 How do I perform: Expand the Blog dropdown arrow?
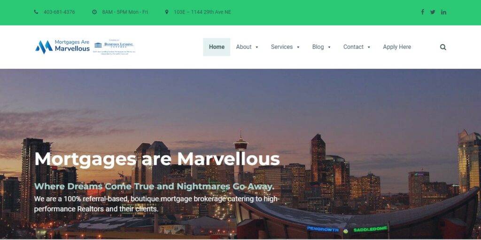click(329, 48)
